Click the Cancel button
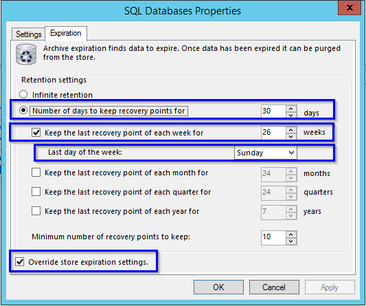 pos(274,287)
